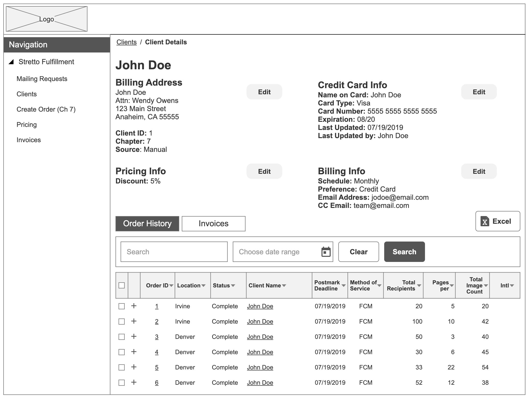Edit the Credit Card Info section
Screen dimensions: 529x399
[x=479, y=92]
